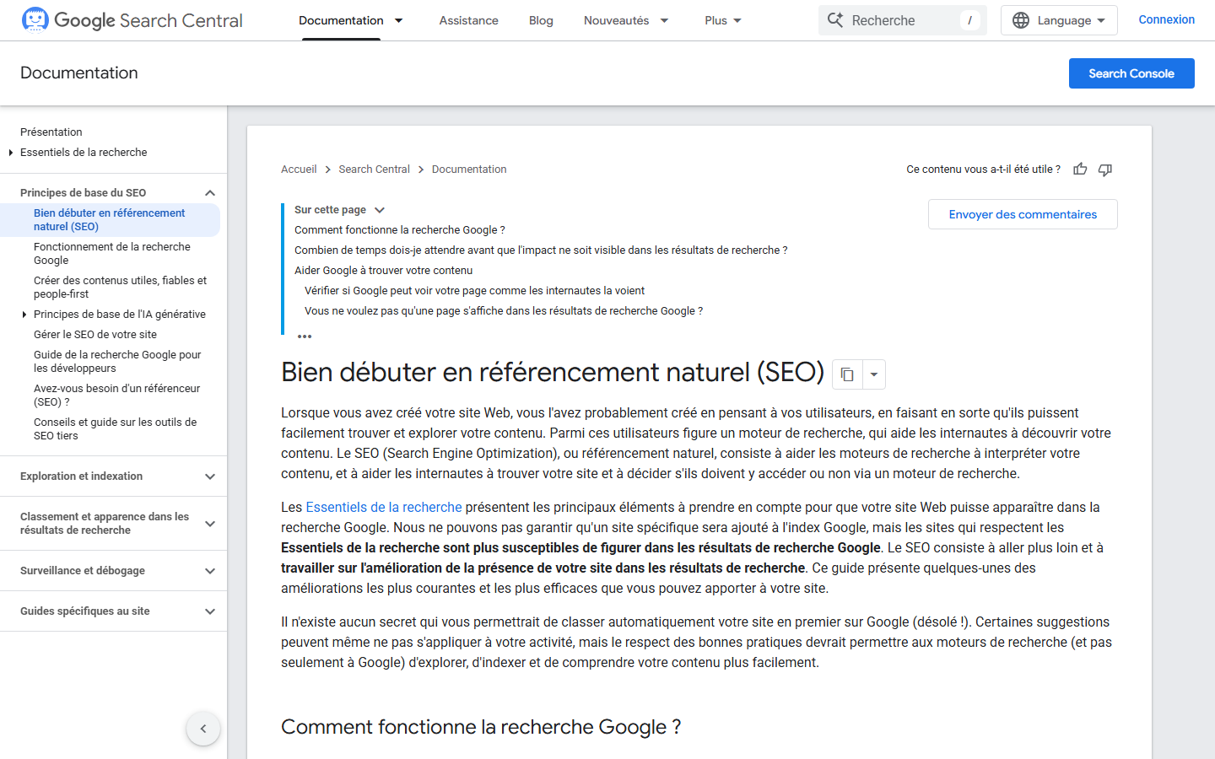
Task: Open inline 'Essentiels de la recherche' link
Action: tap(384, 507)
